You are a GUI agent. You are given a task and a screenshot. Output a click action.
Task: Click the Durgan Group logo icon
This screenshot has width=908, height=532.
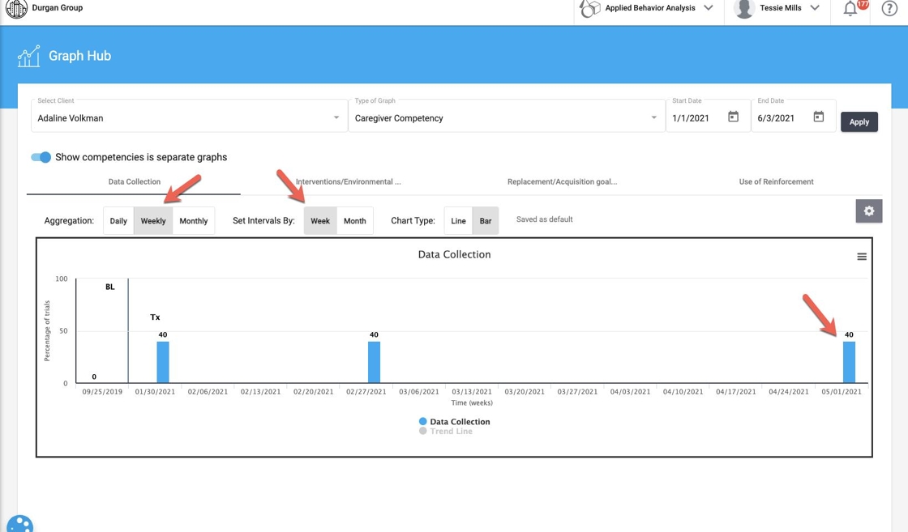16,8
